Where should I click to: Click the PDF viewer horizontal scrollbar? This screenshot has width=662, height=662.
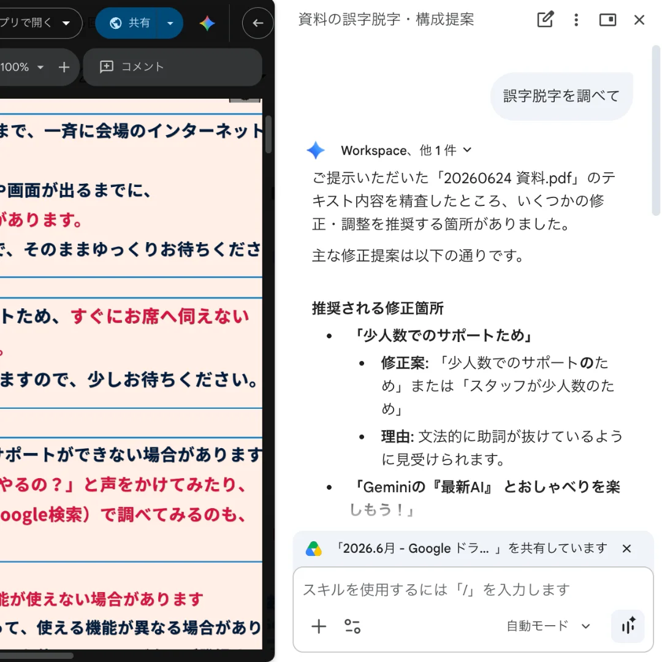(37, 656)
